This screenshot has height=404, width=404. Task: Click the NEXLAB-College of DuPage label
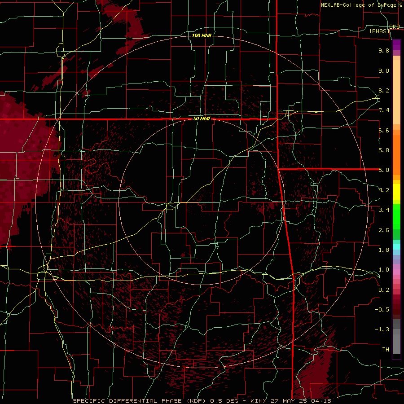point(358,5)
